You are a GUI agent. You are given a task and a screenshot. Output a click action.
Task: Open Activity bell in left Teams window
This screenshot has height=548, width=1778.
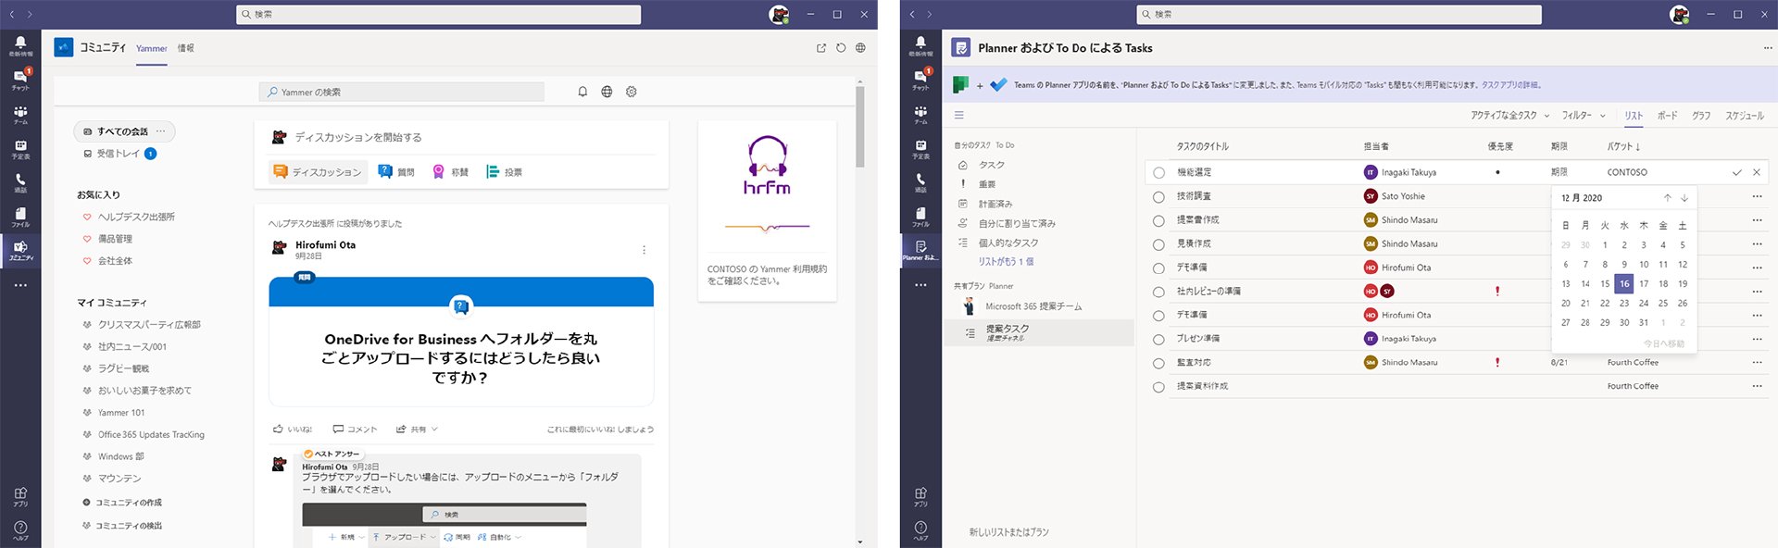pyautogui.click(x=20, y=46)
